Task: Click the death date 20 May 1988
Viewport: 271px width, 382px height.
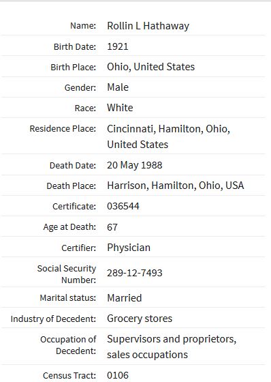Action: tap(135, 165)
